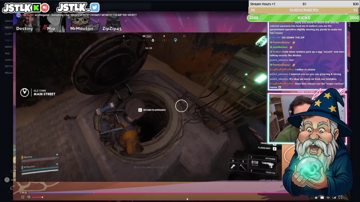Click the speaker icon beside MrMouton's name
Image resolution: width=360 pixels, height=202 pixels.
pyautogui.click(x=57, y=164)
